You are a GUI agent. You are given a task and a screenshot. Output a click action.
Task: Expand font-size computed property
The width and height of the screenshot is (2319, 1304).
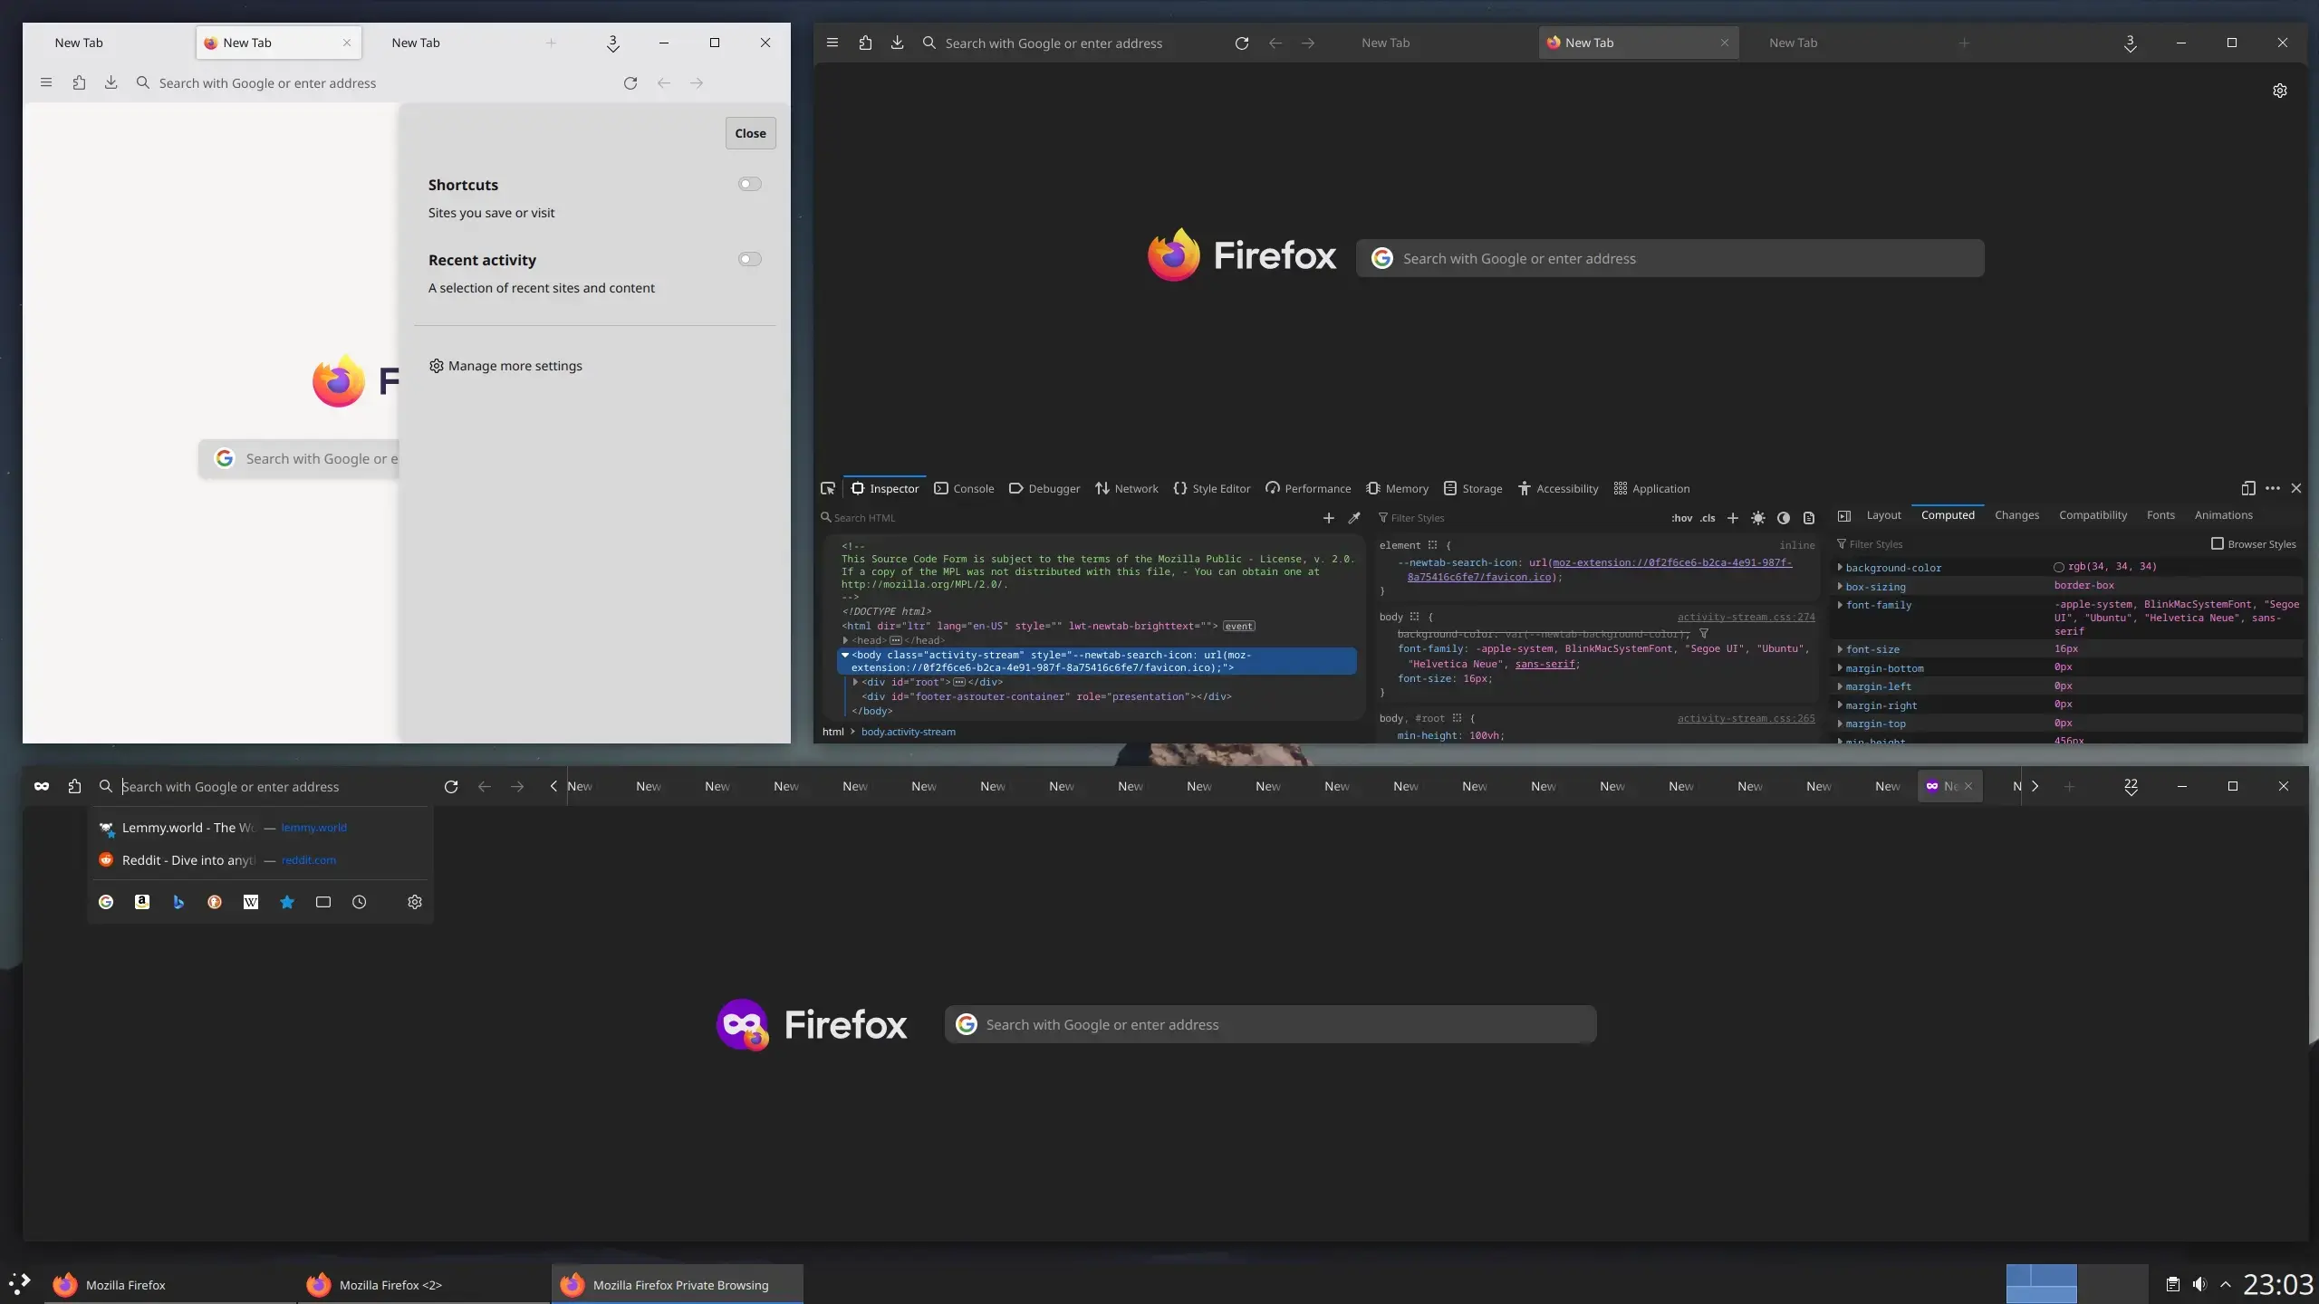[1840, 648]
